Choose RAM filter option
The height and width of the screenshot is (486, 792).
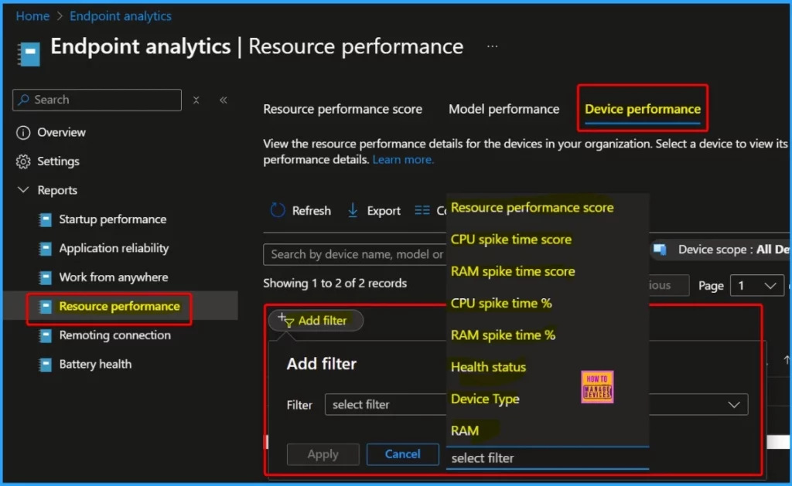(x=465, y=430)
